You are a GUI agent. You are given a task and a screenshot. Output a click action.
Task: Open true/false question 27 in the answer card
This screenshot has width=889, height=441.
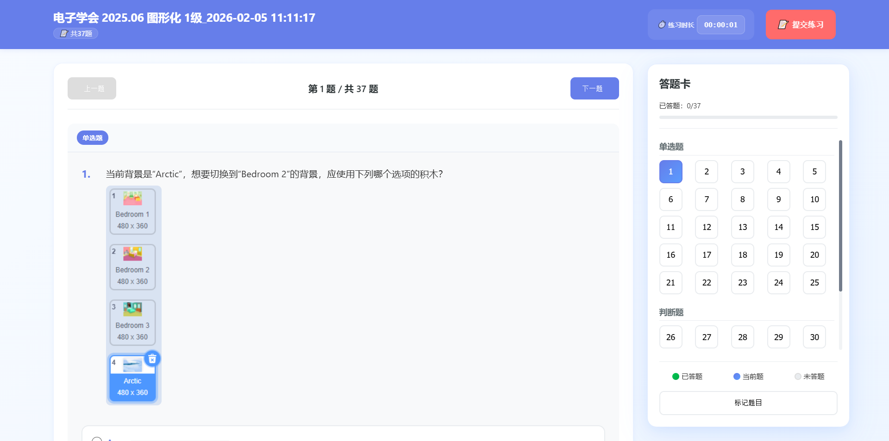coord(707,337)
